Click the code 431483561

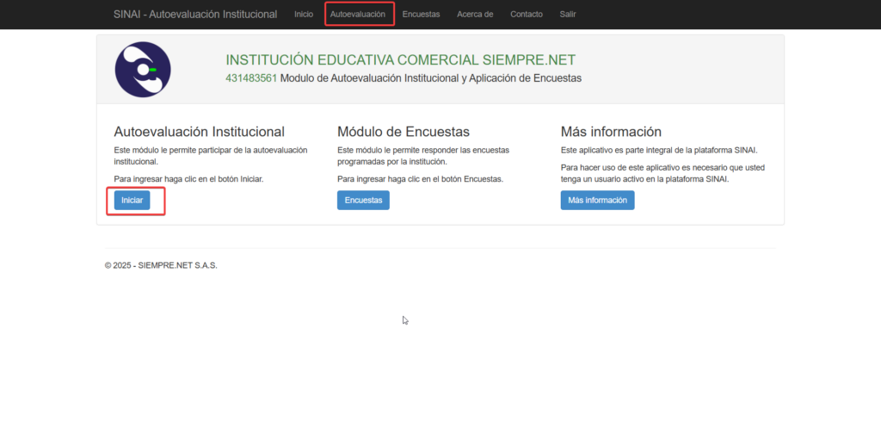point(251,78)
